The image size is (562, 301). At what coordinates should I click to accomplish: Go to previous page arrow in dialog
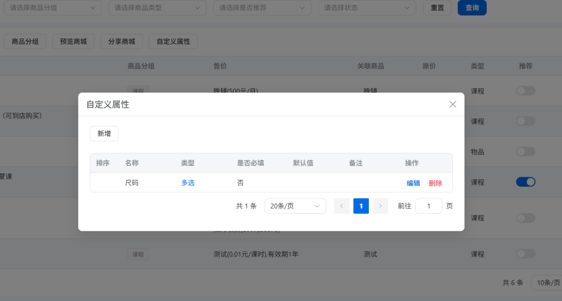(341, 206)
